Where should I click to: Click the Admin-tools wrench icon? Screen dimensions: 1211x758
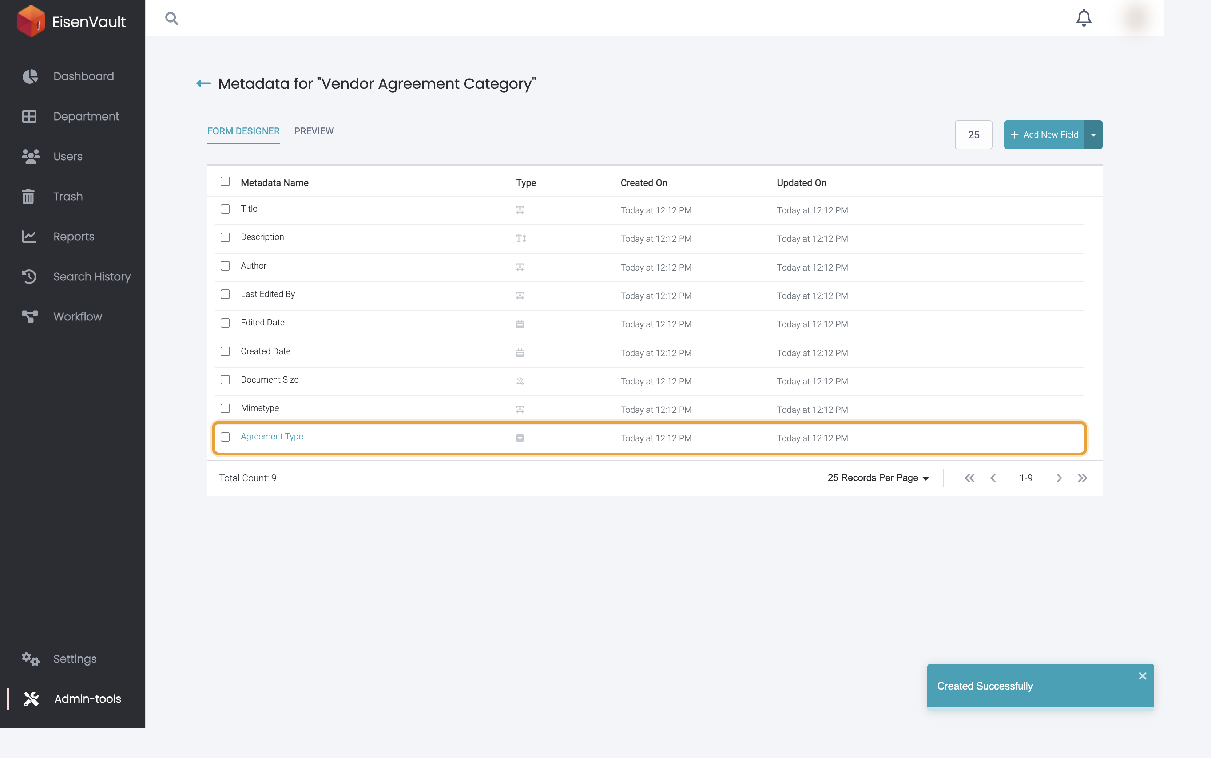31,699
